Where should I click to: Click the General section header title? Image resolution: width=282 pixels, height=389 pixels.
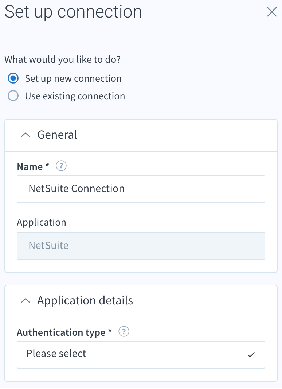coord(57,135)
